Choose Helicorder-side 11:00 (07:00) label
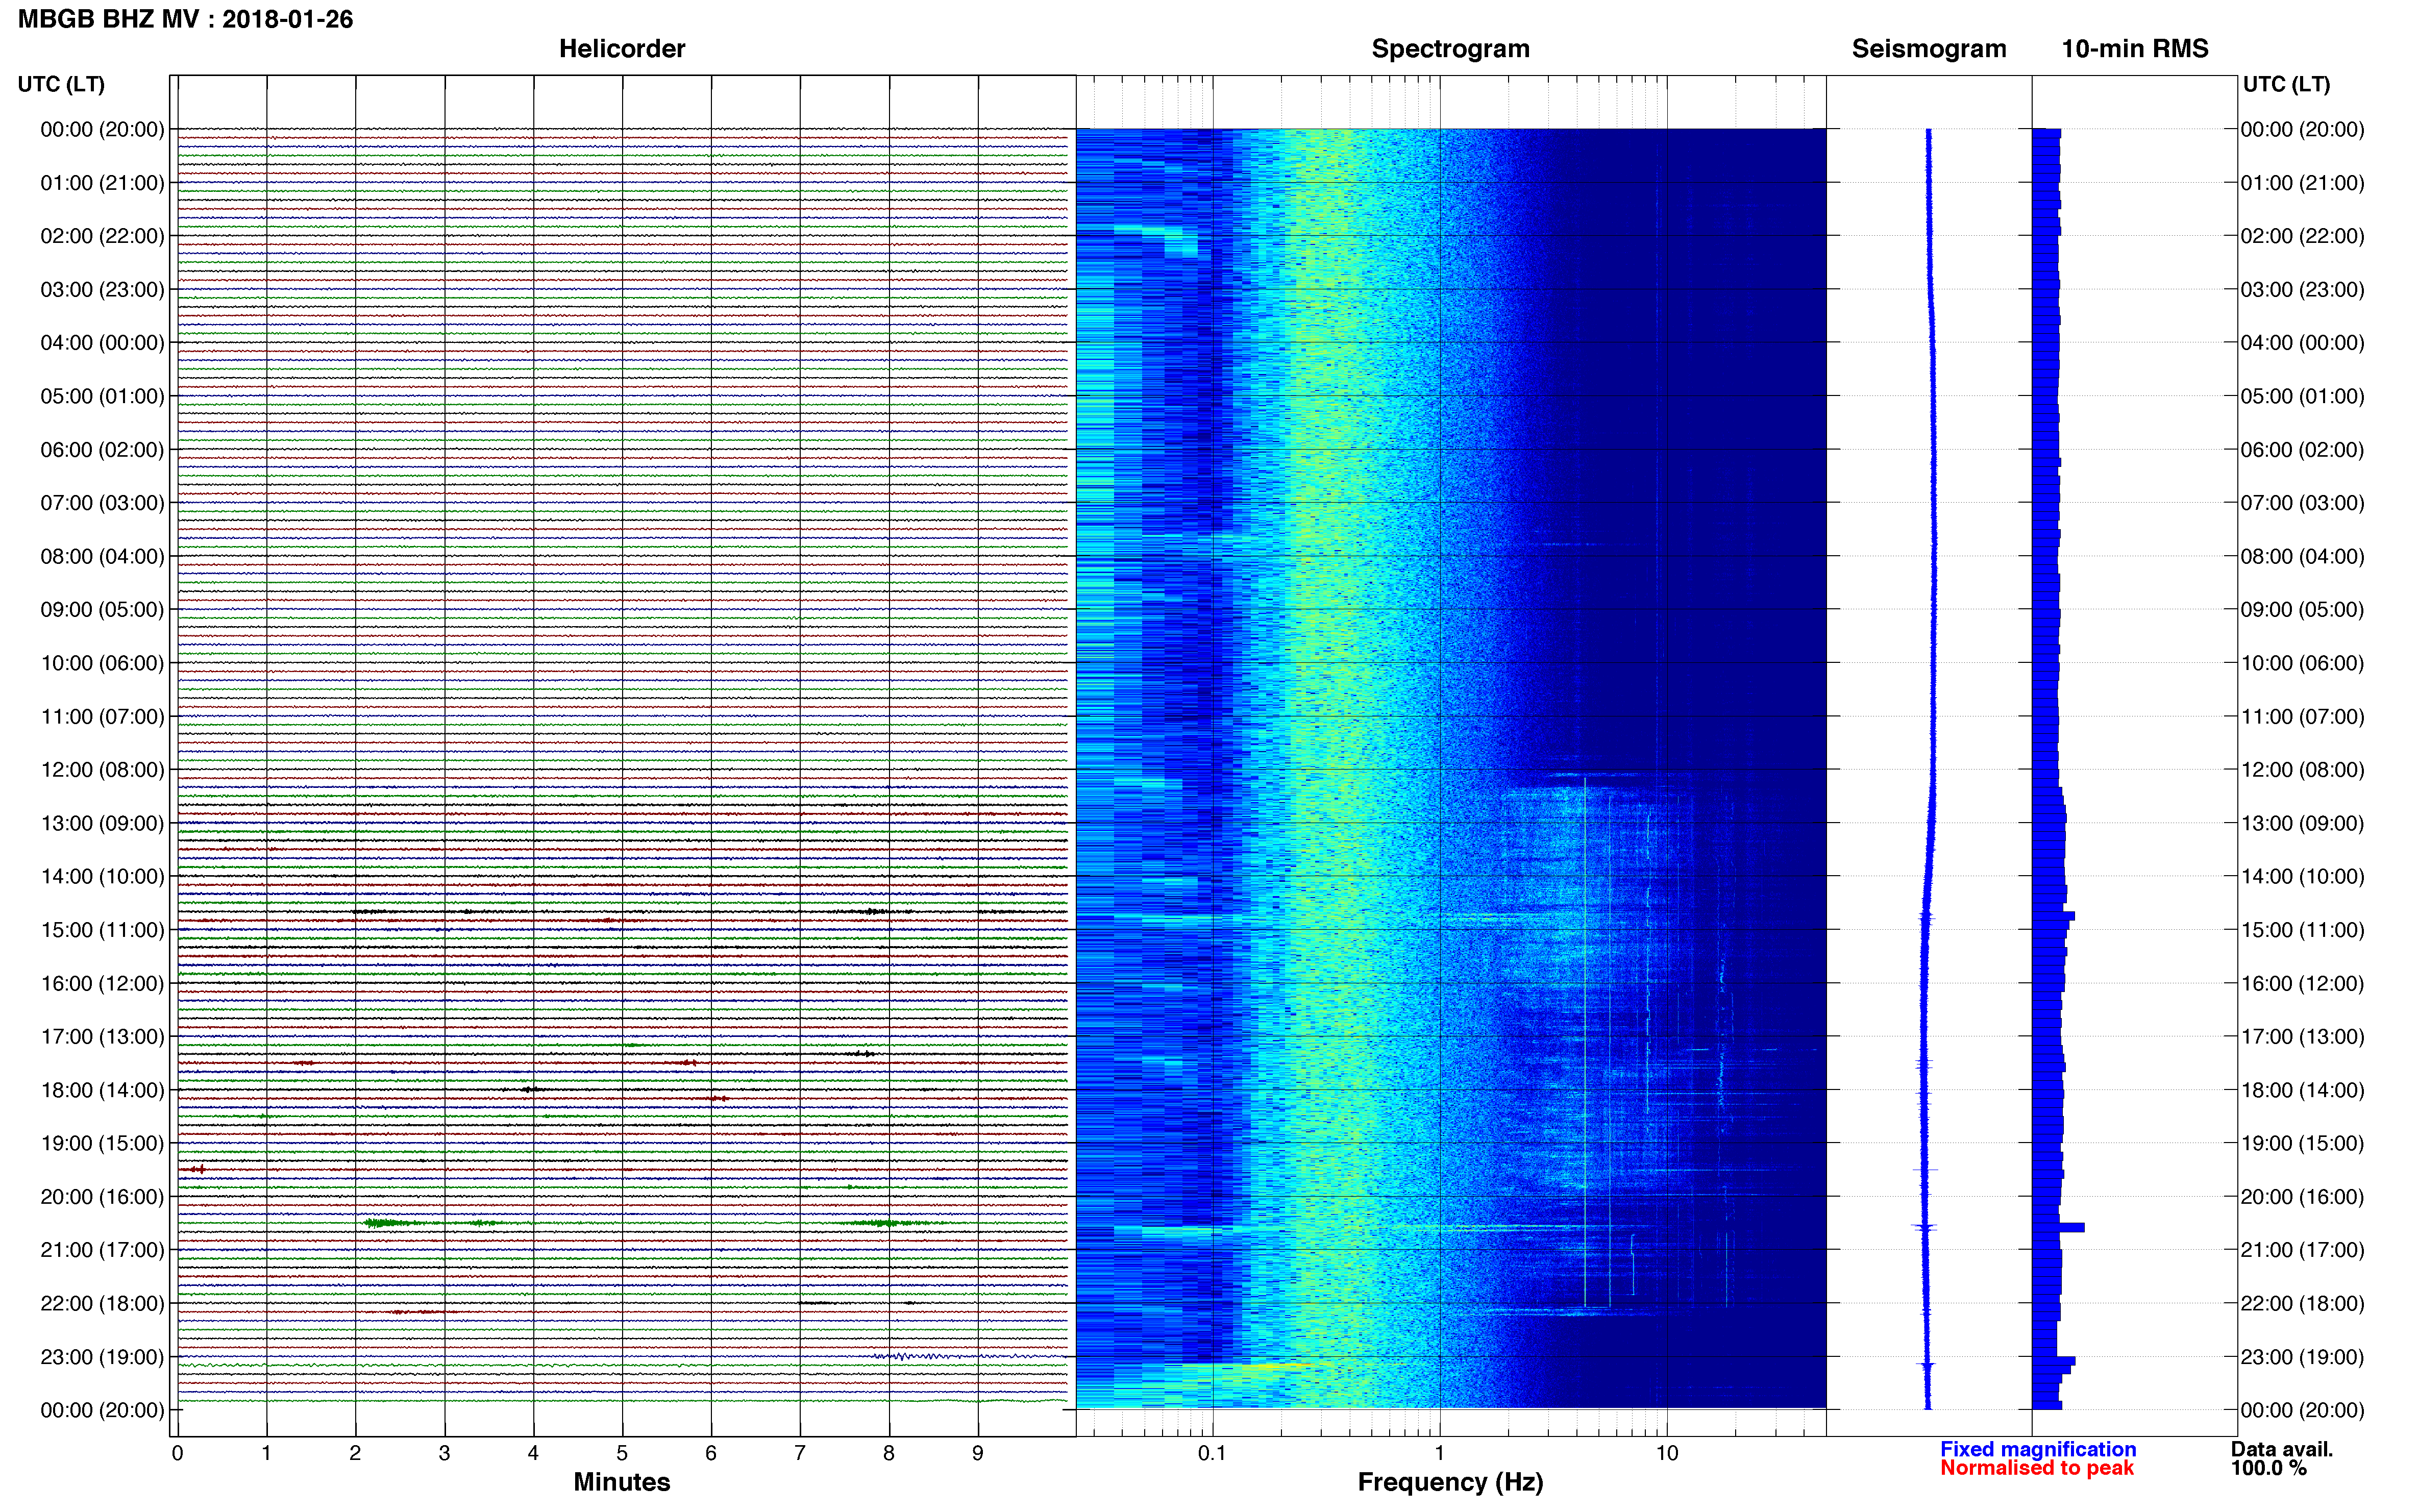This screenshot has height=1512, width=2419. point(102,716)
